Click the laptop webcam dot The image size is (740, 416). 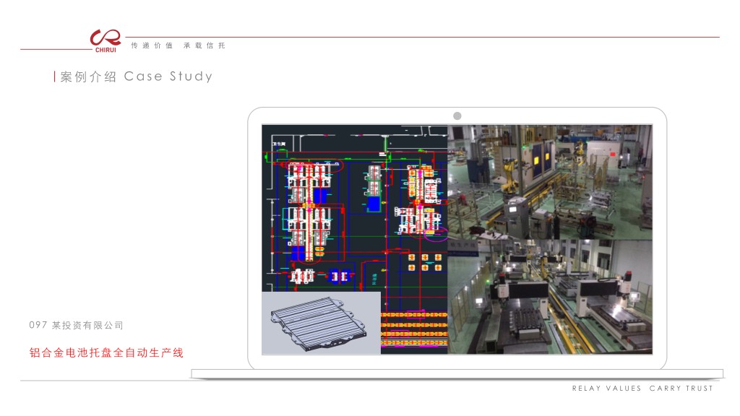coord(457,116)
